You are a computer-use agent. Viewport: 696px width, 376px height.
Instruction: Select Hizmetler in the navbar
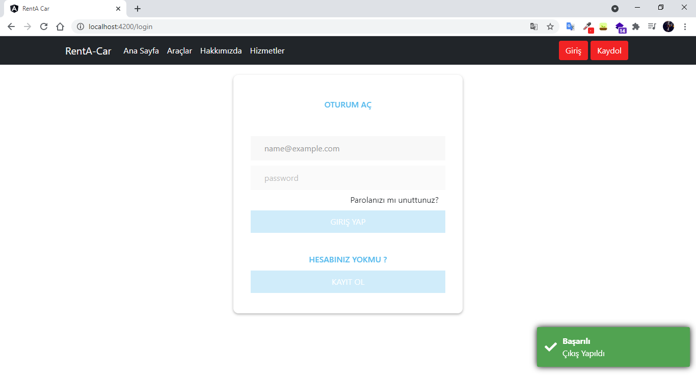point(267,51)
